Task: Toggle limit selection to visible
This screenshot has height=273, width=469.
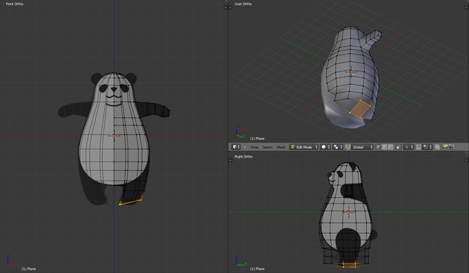Action: click(398, 147)
